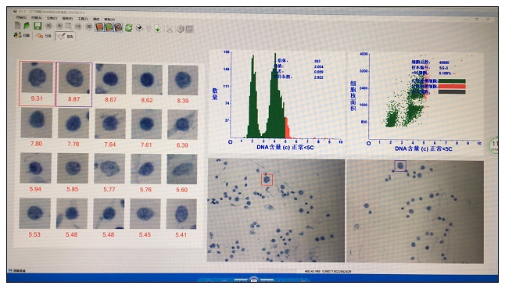Open the 帮助 menu
505x289 pixels.
coord(109,19)
